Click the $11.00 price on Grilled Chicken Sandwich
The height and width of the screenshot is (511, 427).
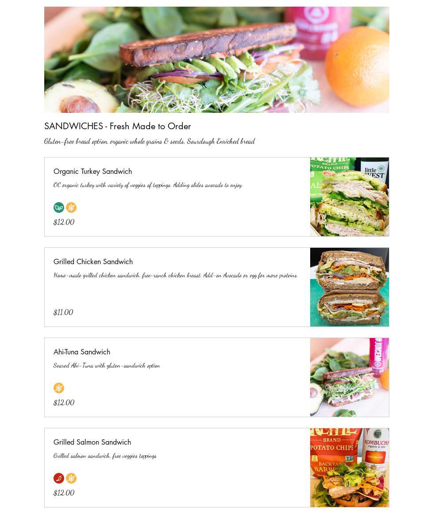pos(63,312)
